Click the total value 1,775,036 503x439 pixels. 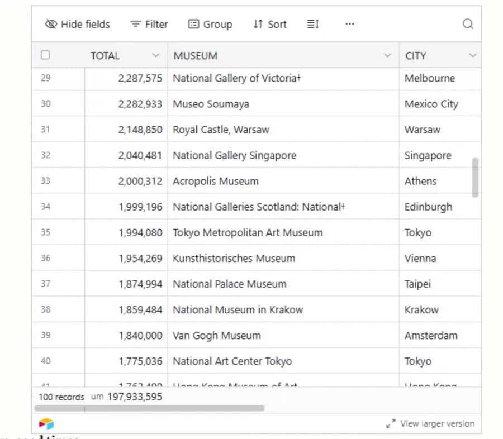[x=140, y=361]
